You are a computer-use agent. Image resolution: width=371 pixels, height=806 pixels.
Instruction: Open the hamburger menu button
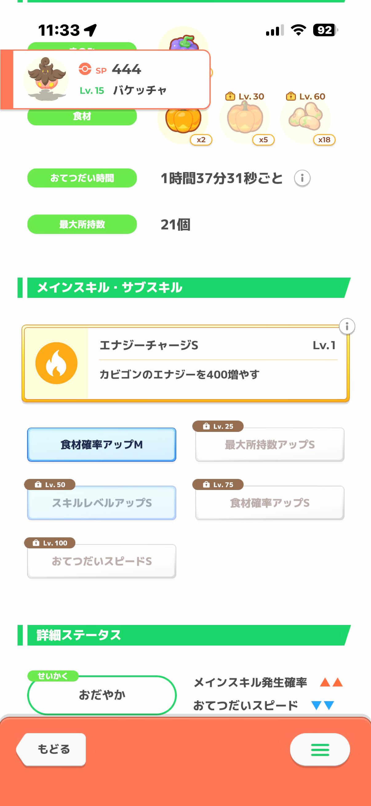click(320, 749)
